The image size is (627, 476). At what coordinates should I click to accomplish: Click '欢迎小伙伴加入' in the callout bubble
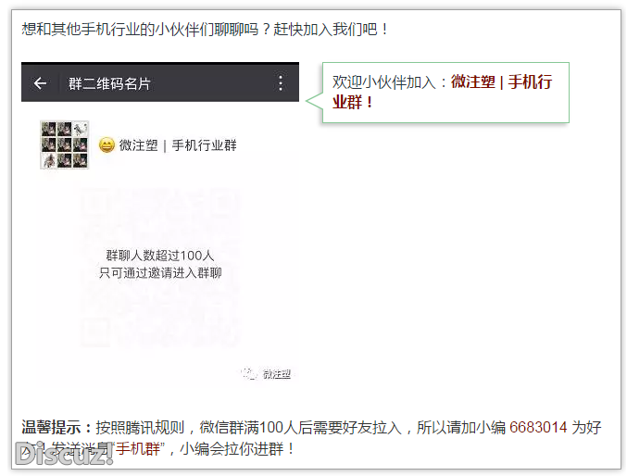pos(383,82)
